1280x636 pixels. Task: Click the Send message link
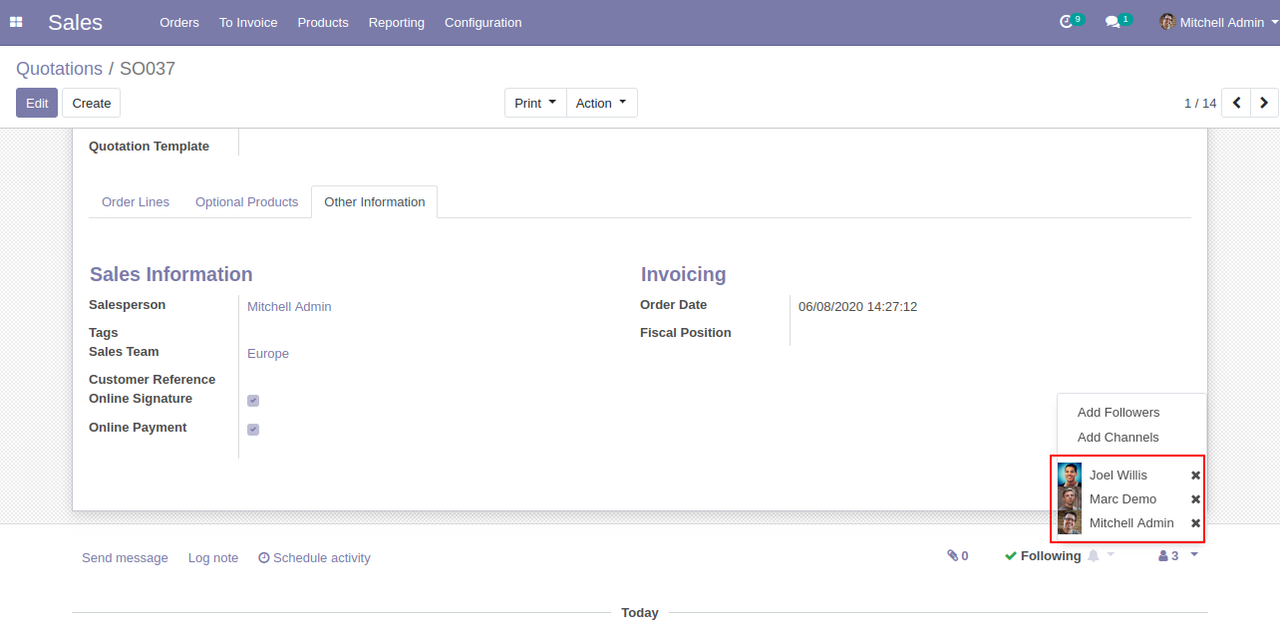click(x=125, y=558)
